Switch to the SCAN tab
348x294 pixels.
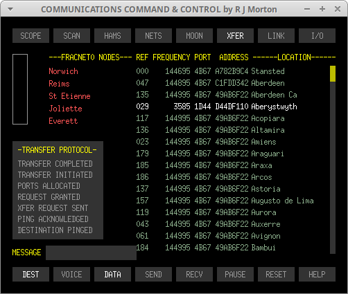click(71, 36)
